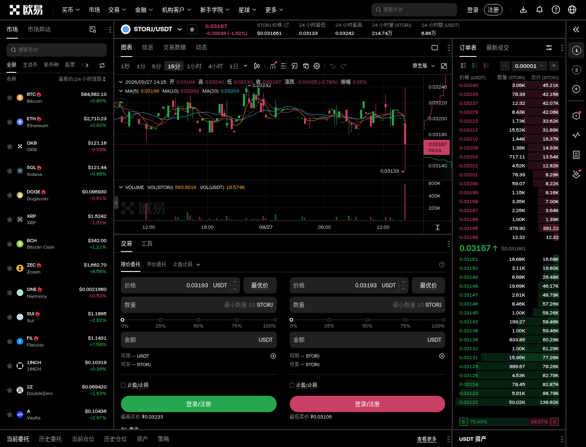Enable take-profit/stop-loss on buy form

(123, 385)
